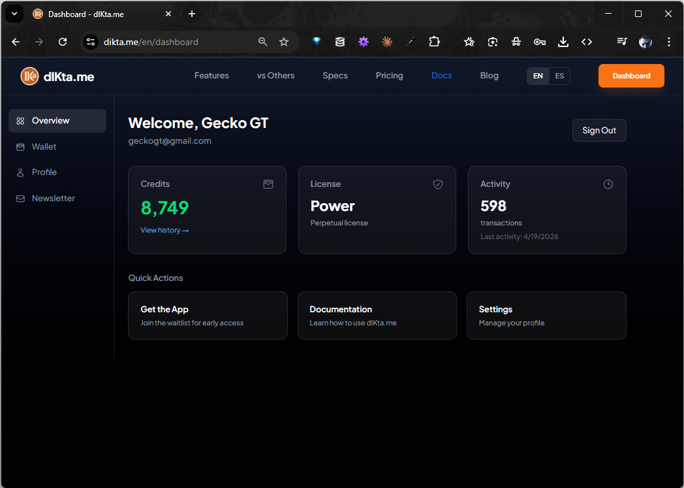Click the downloads icon in the browser toolbar

click(563, 41)
